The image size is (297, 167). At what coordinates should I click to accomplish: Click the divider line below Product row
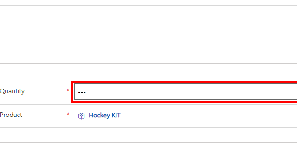tap(148, 127)
